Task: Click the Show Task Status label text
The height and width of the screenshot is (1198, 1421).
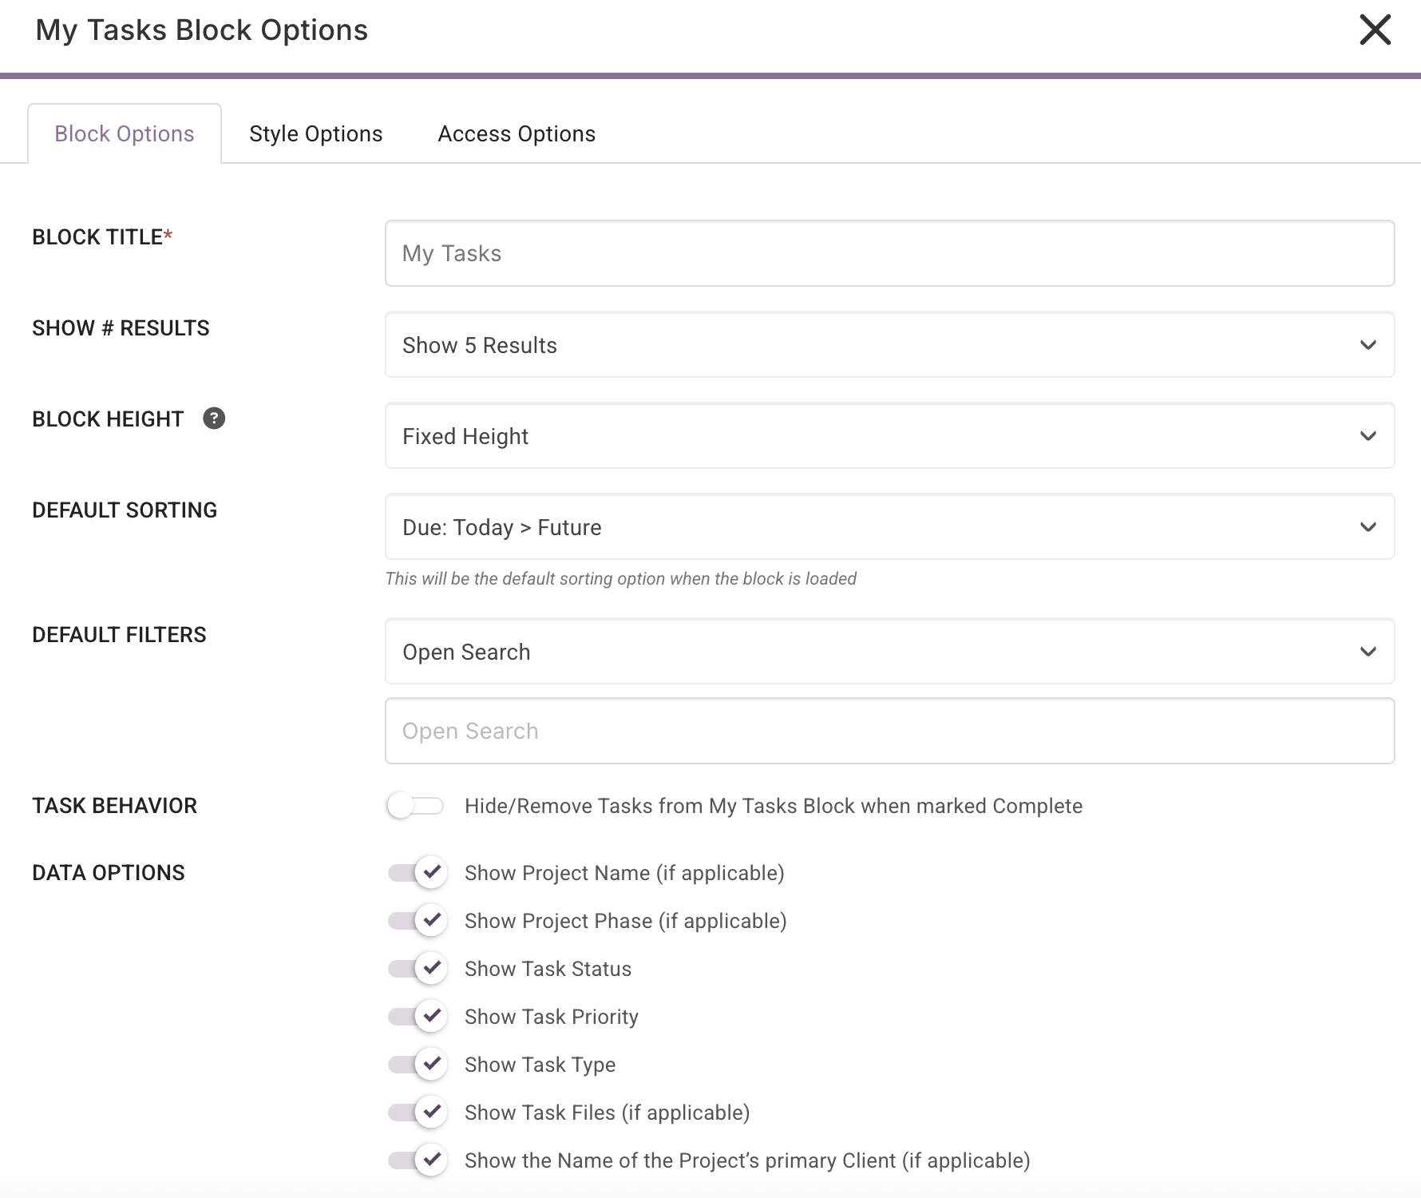Action: (548, 969)
